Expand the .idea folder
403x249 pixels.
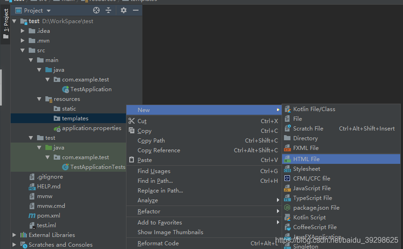(22, 31)
